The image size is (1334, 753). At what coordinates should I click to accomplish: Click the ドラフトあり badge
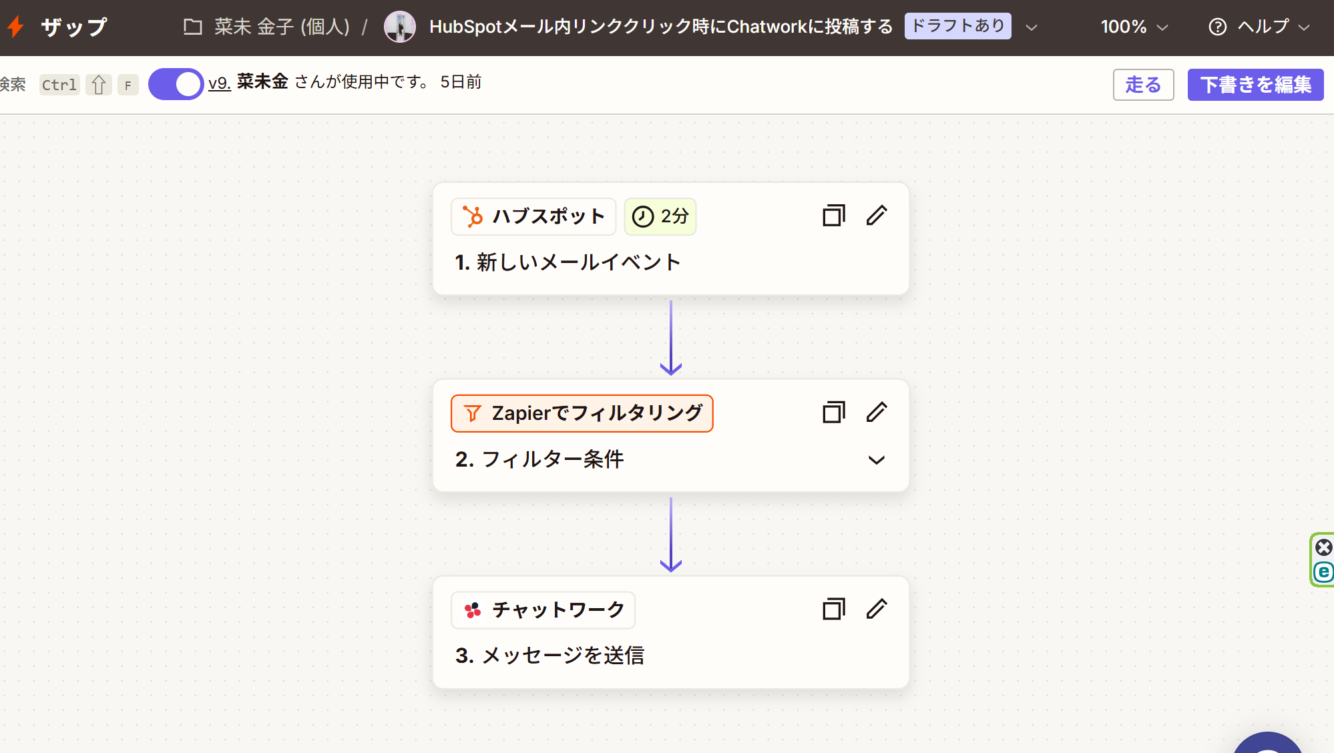pyautogui.click(x=957, y=26)
